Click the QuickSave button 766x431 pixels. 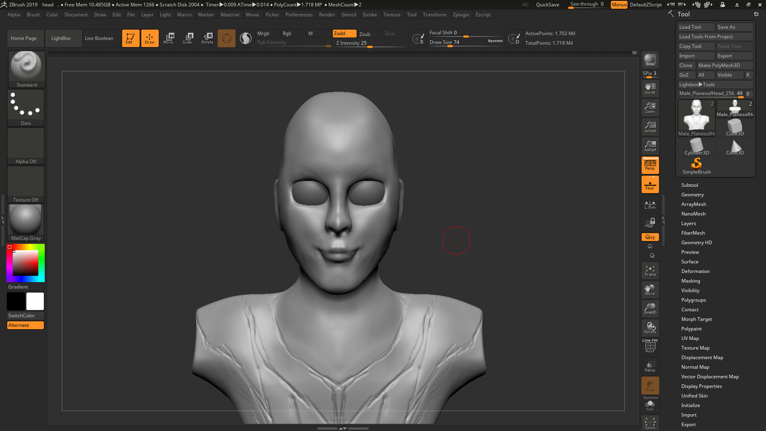(x=547, y=5)
